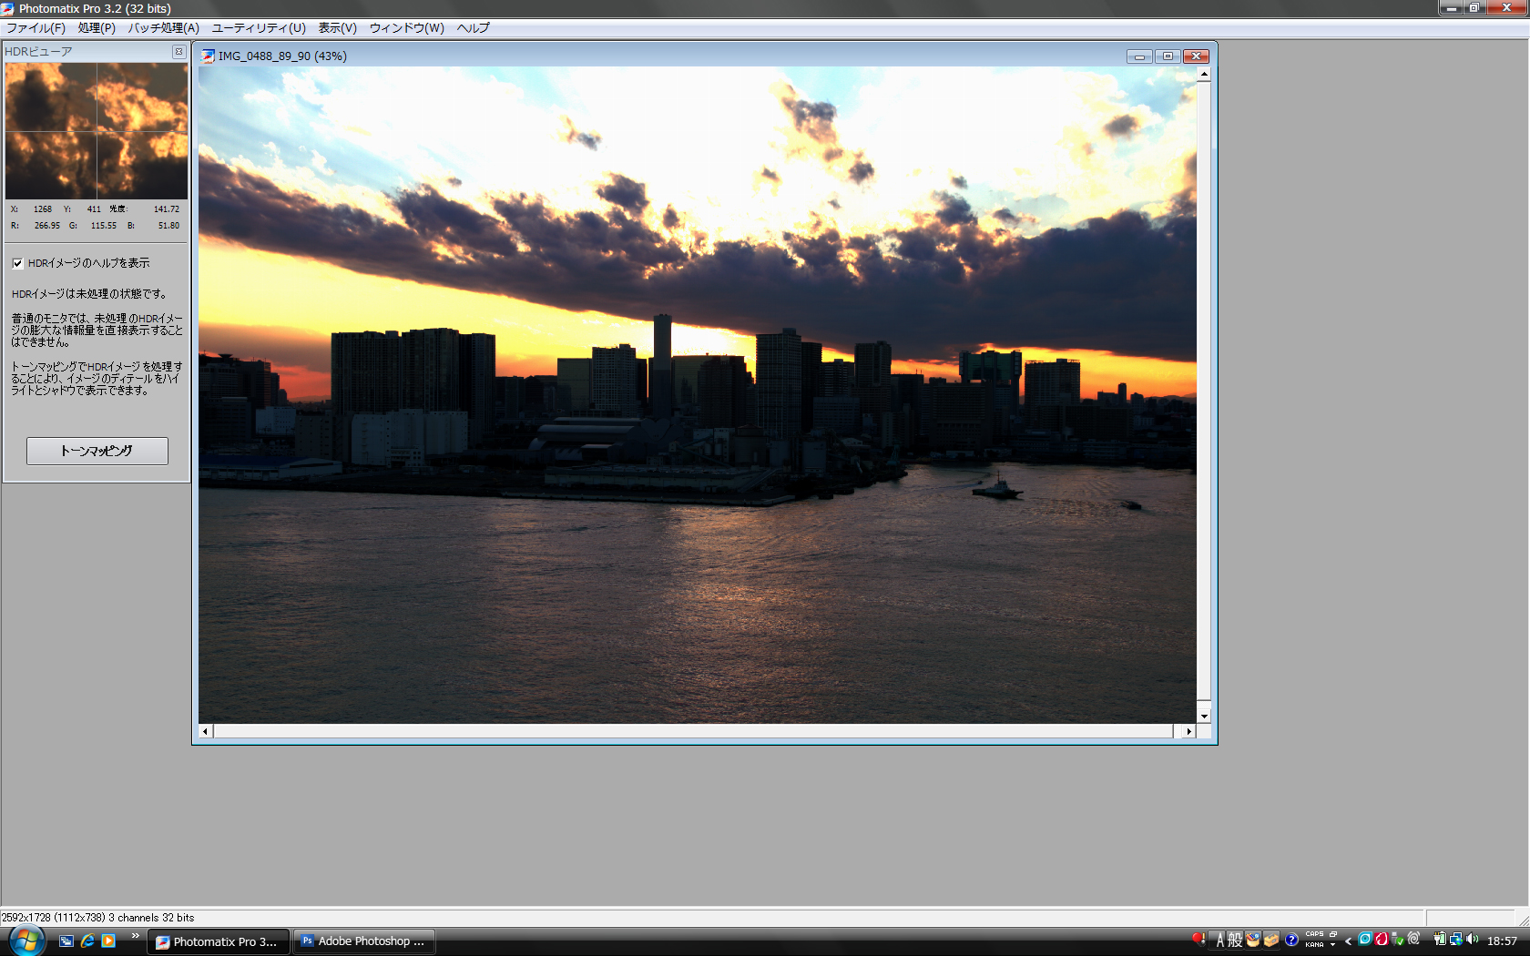Open the ウィンドウ(W) menu
1530x956 pixels.
point(407,28)
